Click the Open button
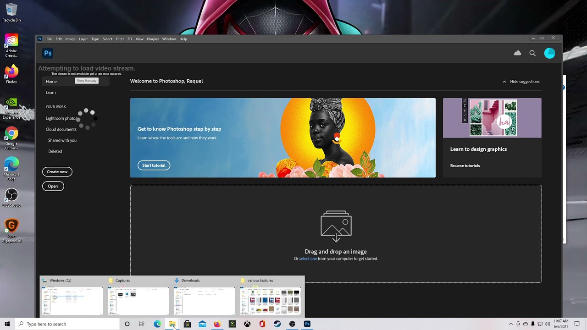This screenshot has height=330, width=587. point(53,186)
